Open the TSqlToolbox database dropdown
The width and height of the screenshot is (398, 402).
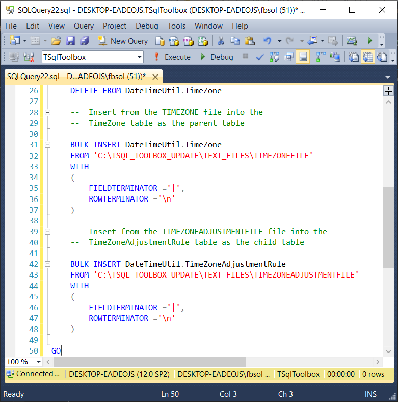pos(139,57)
